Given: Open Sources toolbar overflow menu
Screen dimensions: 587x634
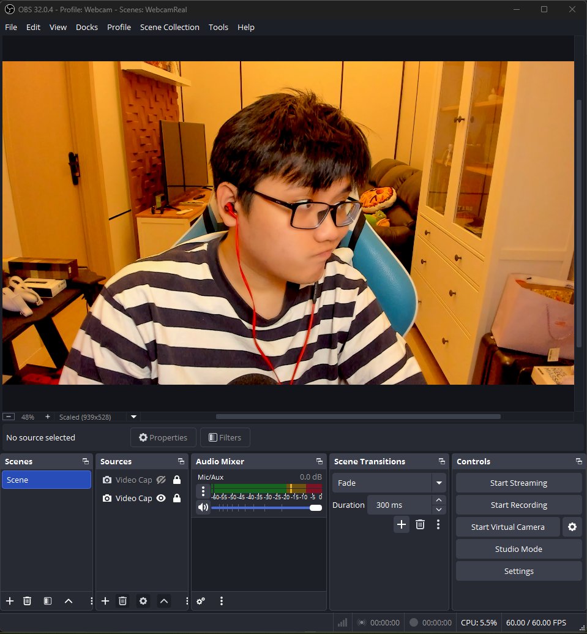Looking at the screenshot, I should tap(187, 601).
